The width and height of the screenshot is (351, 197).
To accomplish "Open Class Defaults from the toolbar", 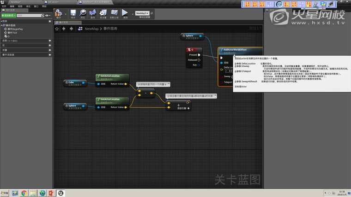I will tap(114, 13).
